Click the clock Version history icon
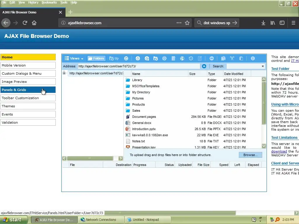Screen dimensions: 299x224 [191, 58]
